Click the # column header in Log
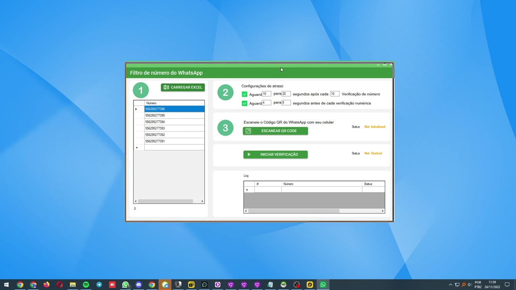 coord(268,184)
